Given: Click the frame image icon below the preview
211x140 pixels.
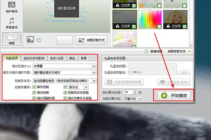Looking at the screenshot, I should pyautogui.click(x=30, y=40).
